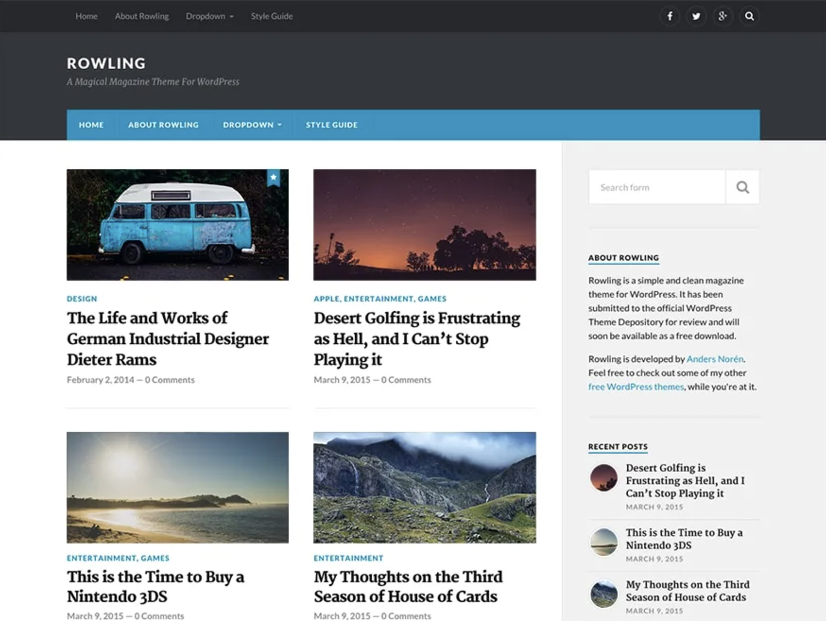Open Desert Golfing round thumbnail in Recent Posts
The width and height of the screenshot is (826, 621).
603,477
